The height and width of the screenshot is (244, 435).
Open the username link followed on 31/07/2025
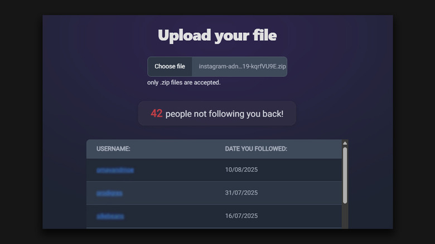[x=109, y=193]
